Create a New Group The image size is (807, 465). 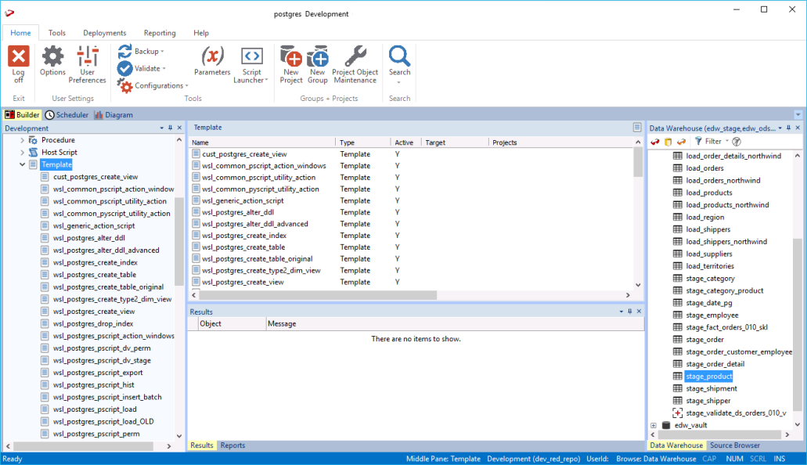(x=317, y=58)
